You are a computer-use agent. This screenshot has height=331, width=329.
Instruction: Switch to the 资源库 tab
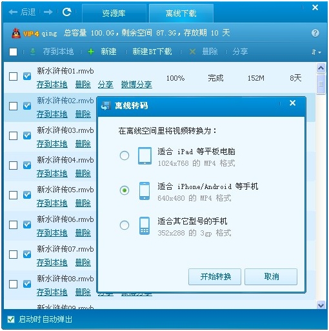click(x=114, y=14)
